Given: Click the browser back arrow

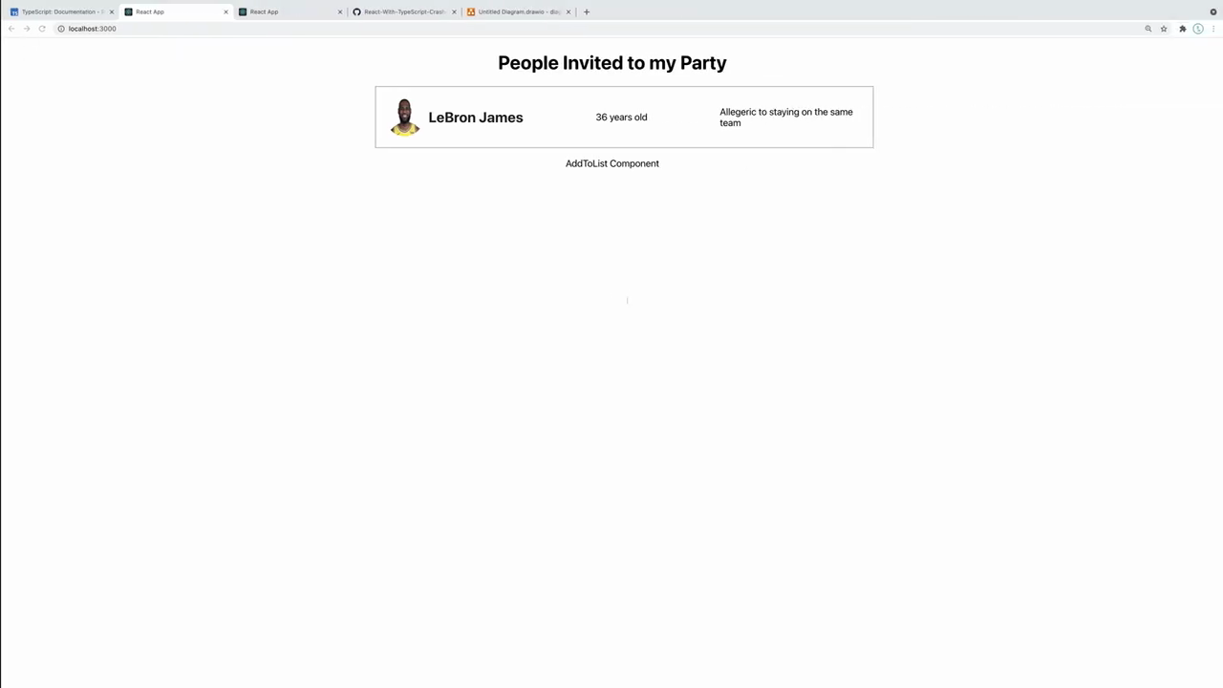Looking at the screenshot, I should click(11, 29).
